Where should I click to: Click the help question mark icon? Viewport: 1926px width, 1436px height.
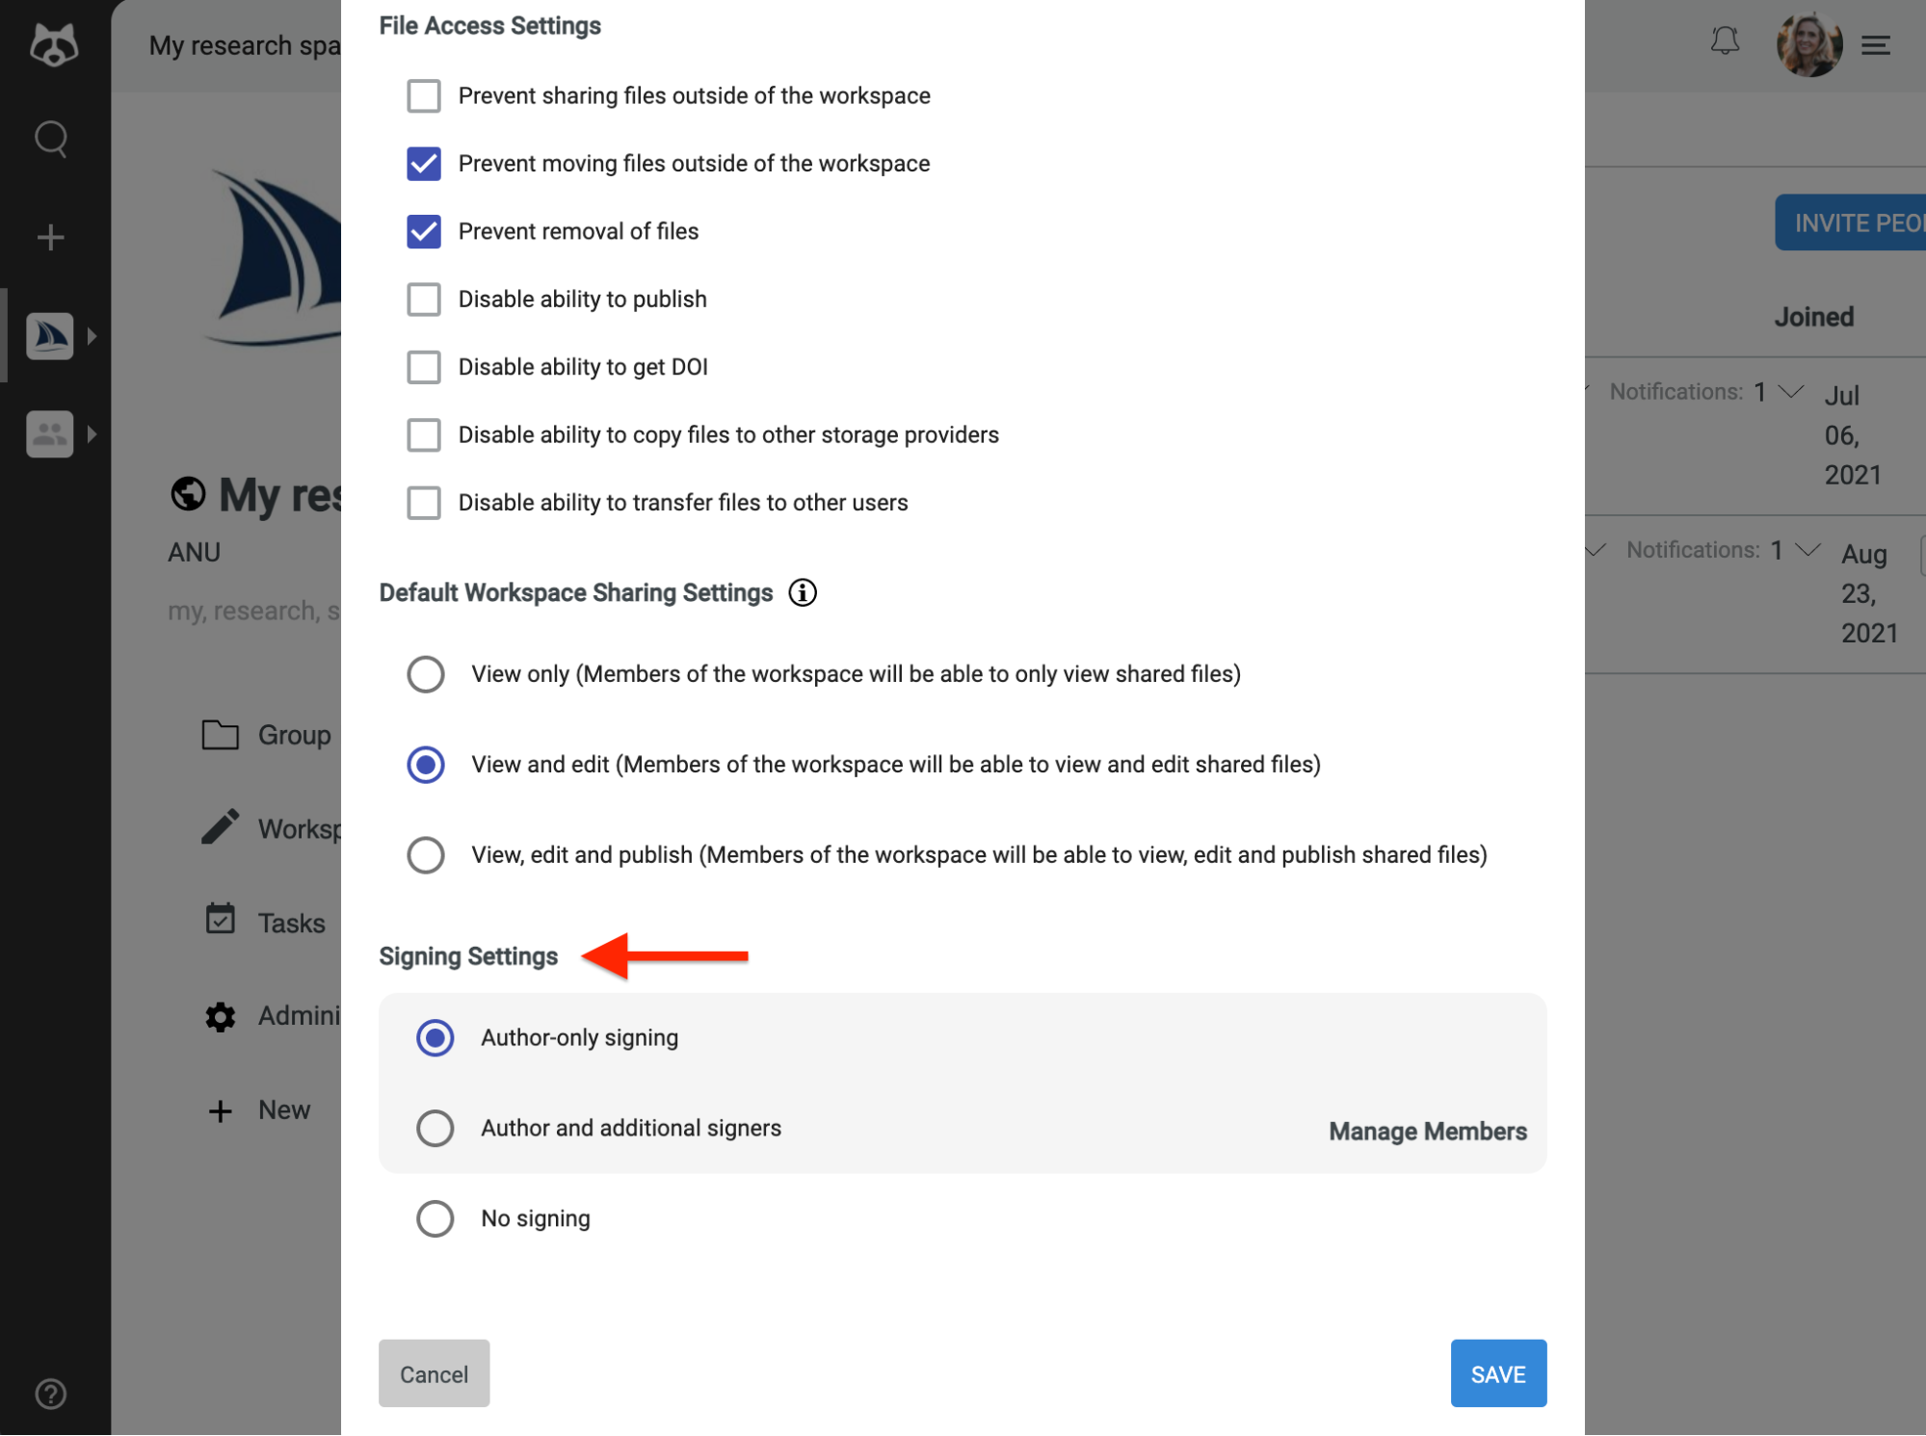49,1394
